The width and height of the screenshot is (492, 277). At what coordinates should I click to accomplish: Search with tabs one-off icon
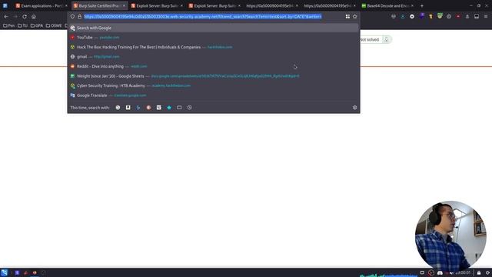tap(179, 108)
